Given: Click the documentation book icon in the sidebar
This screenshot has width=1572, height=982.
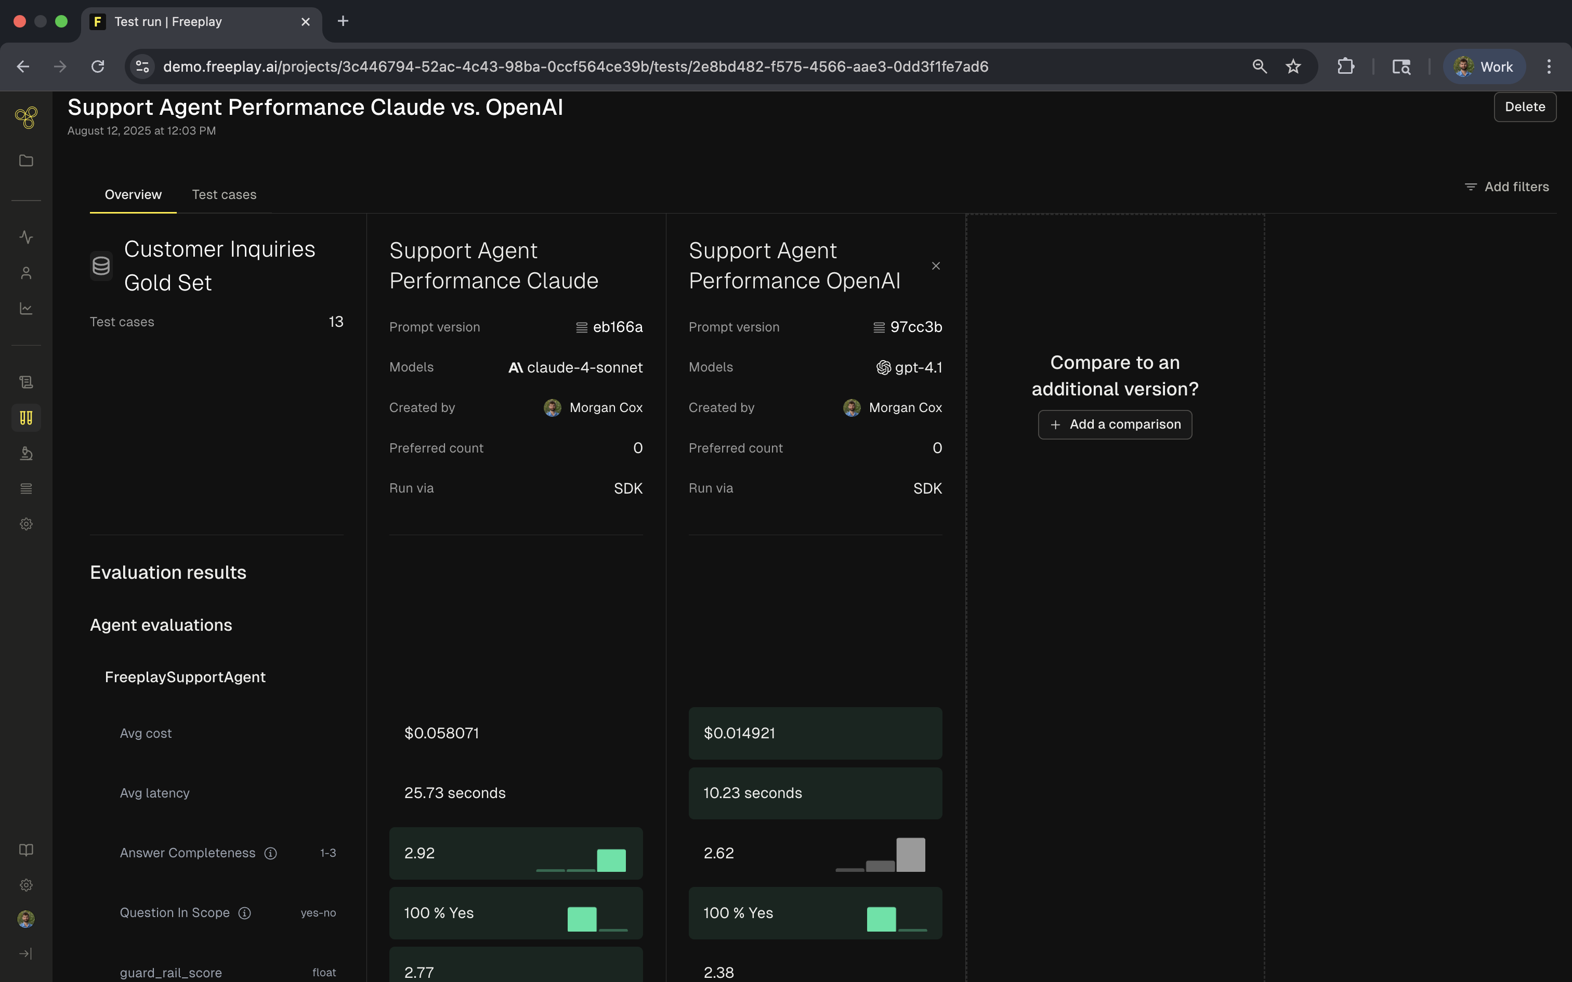Looking at the screenshot, I should pos(26,850).
